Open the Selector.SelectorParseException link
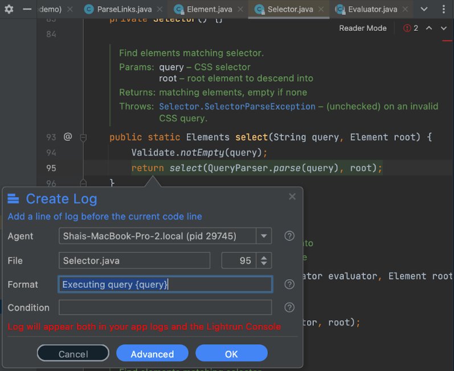 pos(237,107)
